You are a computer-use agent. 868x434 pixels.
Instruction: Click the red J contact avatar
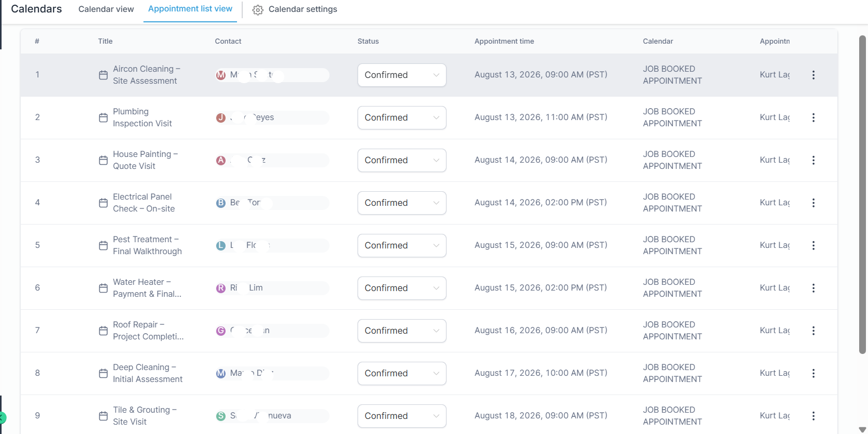coord(221,117)
